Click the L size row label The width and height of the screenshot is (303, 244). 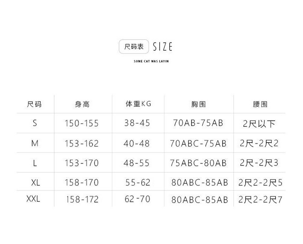(x=35, y=163)
